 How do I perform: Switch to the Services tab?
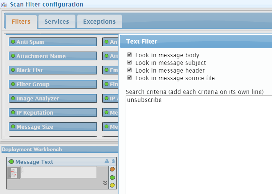click(57, 22)
